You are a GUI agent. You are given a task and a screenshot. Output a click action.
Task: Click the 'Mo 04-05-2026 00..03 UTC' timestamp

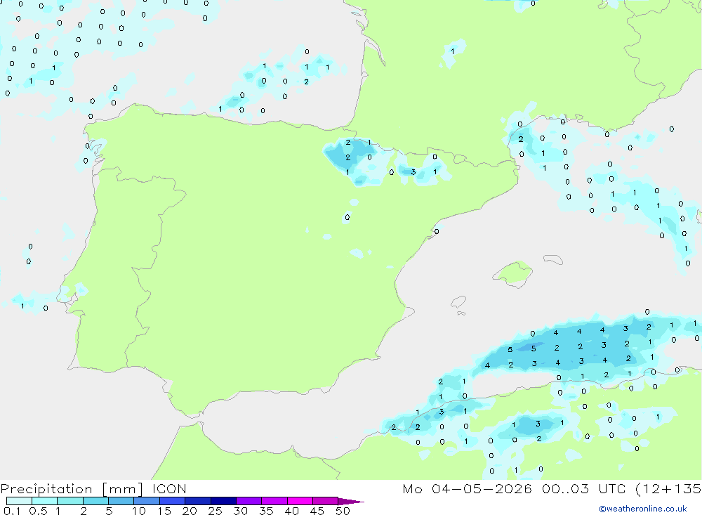[514, 488]
